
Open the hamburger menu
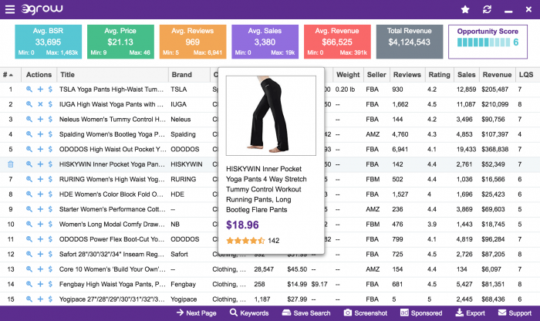click(10, 9)
